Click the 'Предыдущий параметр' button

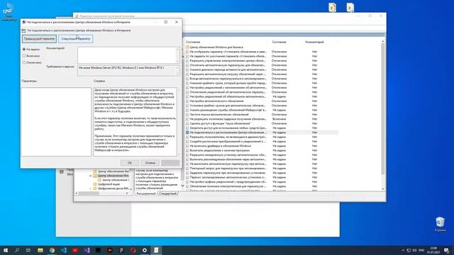tap(39, 39)
